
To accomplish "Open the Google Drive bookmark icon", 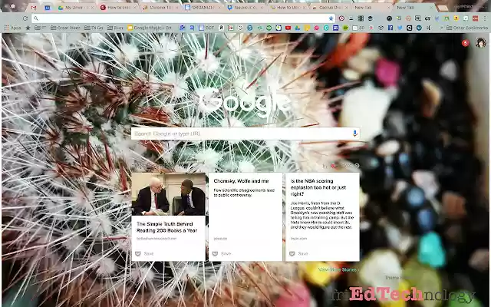I will click(x=298, y=28).
